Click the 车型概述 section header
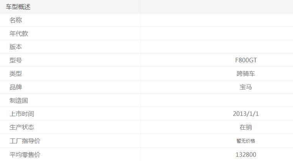 coord(18,7)
